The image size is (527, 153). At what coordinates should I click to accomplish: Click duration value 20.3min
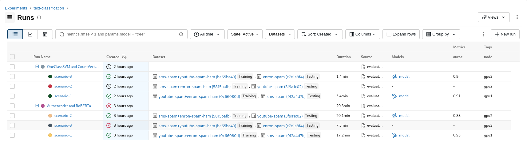[x=343, y=106]
